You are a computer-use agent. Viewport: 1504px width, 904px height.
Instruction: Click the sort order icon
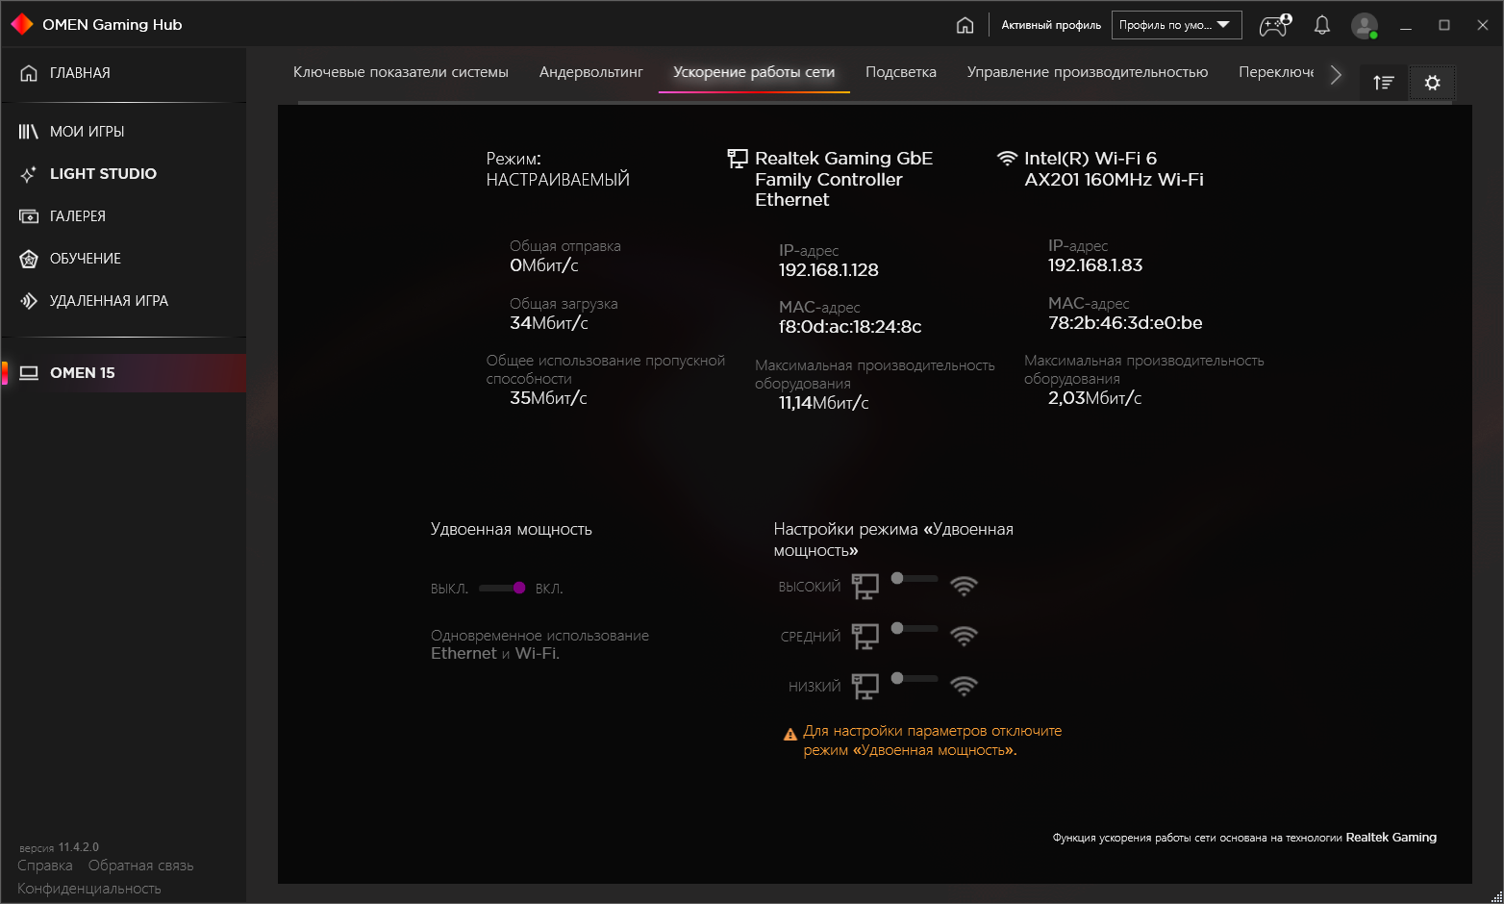tap(1384, 83)
